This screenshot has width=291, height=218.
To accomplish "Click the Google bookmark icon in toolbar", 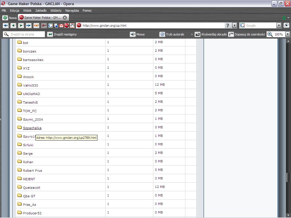I will [51, 26].
